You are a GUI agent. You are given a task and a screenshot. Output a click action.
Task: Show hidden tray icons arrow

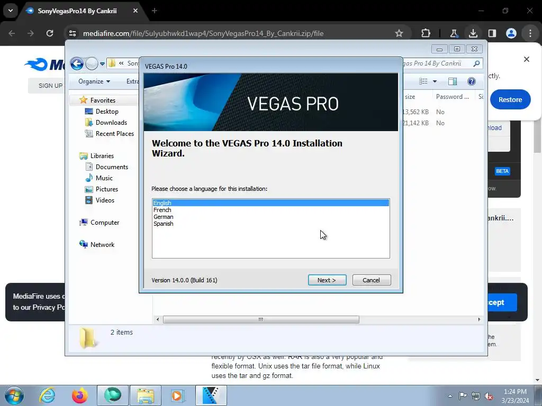point(450,396)
